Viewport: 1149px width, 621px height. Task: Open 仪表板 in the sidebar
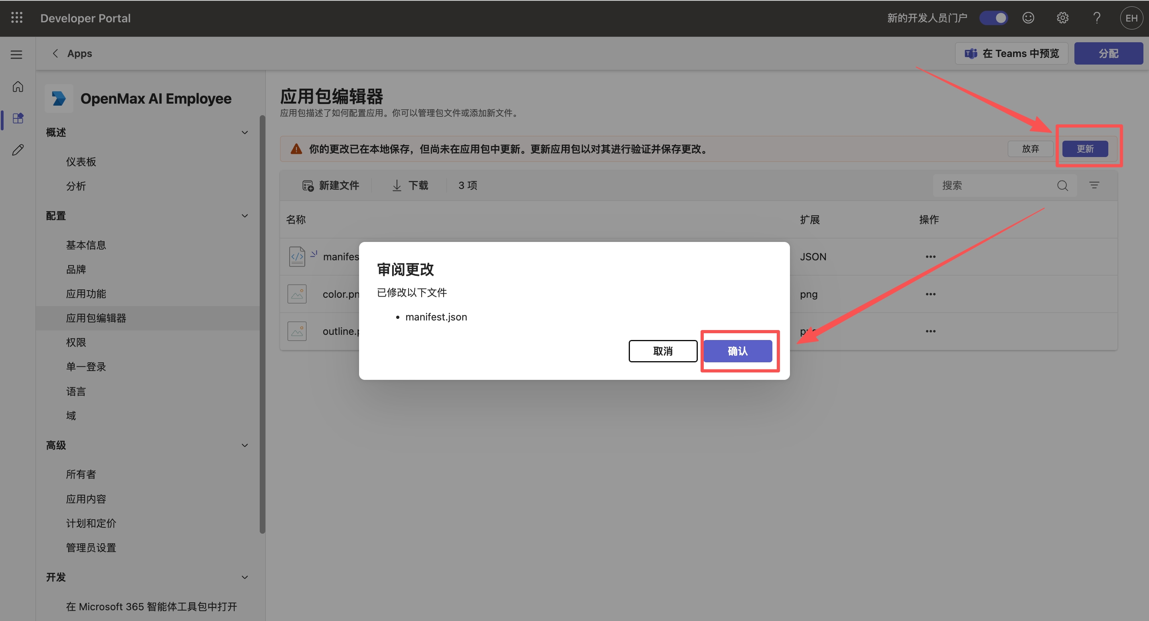coord(81,162)
